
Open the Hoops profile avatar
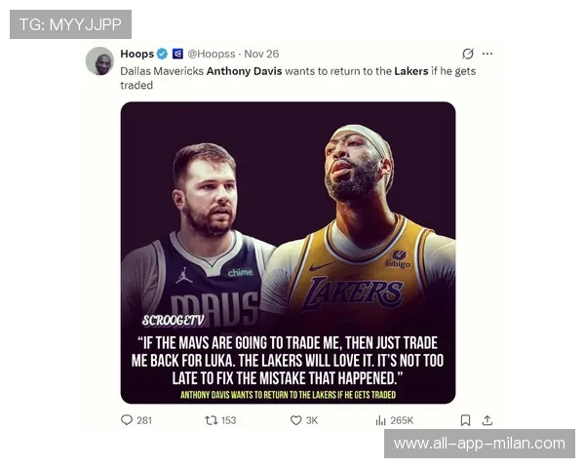[99, 61]
